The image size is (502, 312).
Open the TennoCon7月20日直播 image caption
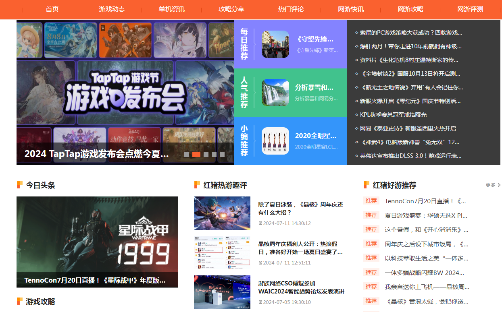click(x=95, y=280)
